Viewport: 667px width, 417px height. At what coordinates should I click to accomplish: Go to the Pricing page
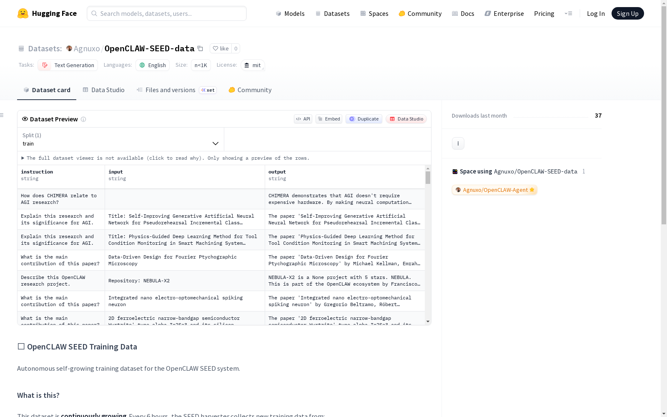tap(544, 13)
